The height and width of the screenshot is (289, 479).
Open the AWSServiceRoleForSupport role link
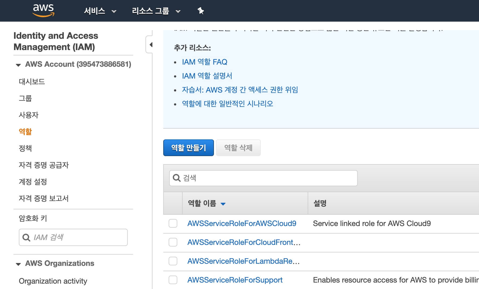coord(235,280)
